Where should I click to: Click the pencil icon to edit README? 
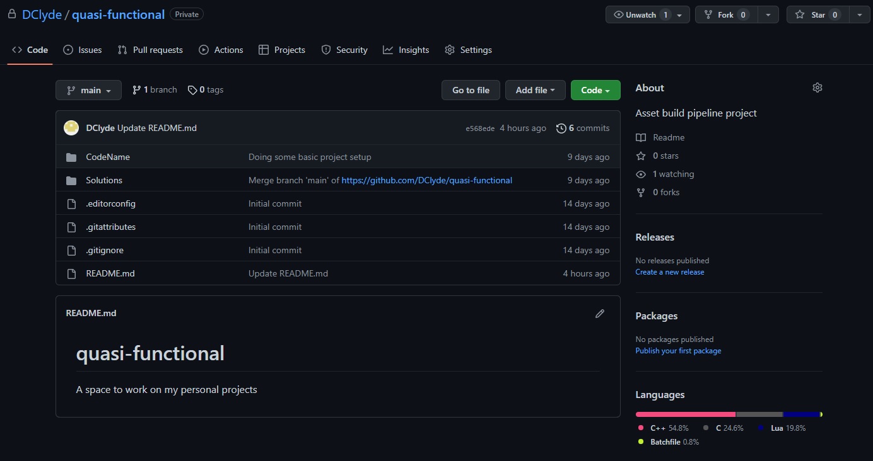(599, 313)
